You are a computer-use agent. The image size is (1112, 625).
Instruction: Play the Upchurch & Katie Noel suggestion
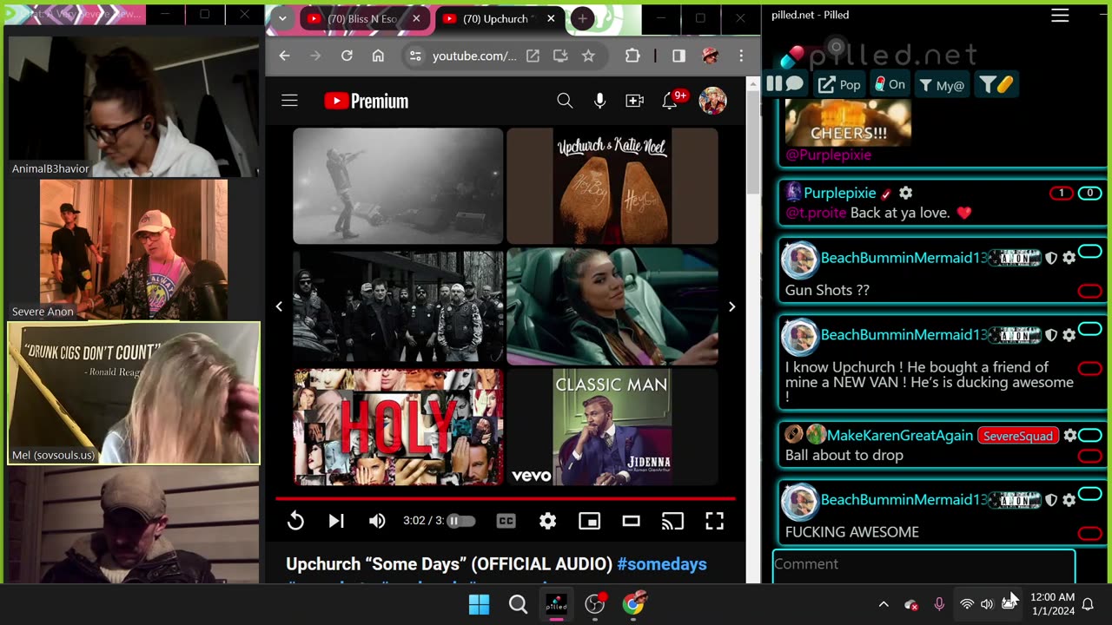click(612, 186)
